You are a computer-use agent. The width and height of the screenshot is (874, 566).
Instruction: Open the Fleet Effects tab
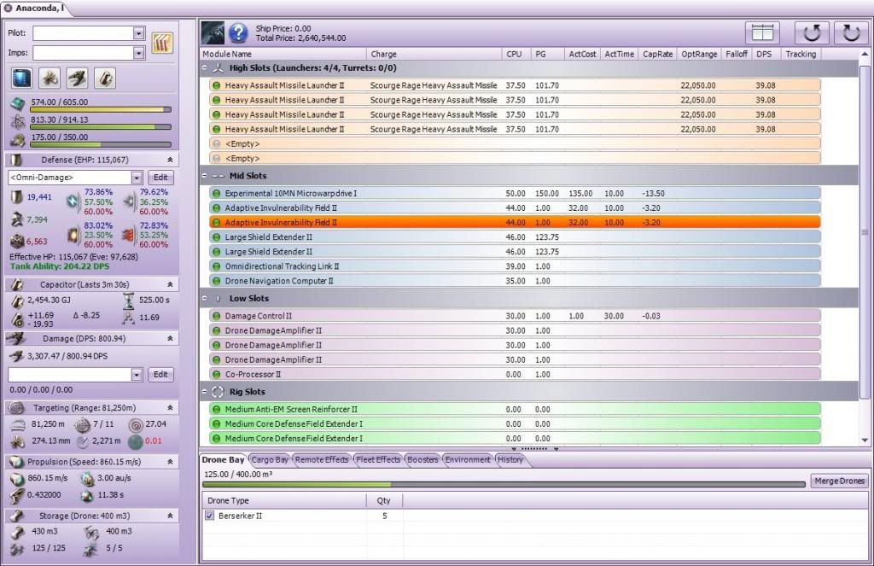tap(378, 459)
